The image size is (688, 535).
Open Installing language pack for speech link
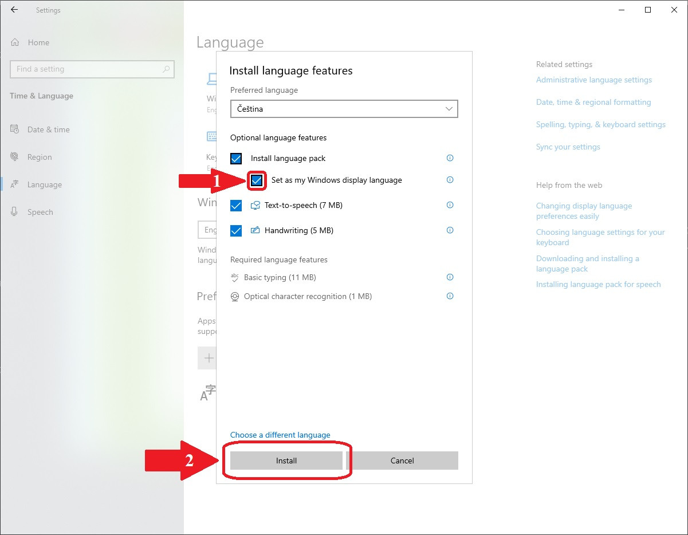point(599,284)
